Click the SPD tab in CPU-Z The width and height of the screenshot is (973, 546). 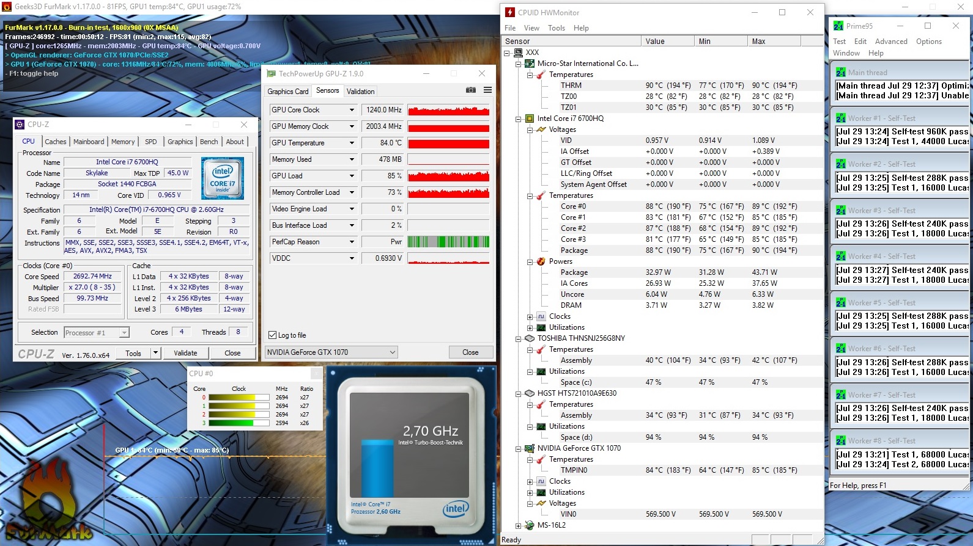[x=150, y=142]
